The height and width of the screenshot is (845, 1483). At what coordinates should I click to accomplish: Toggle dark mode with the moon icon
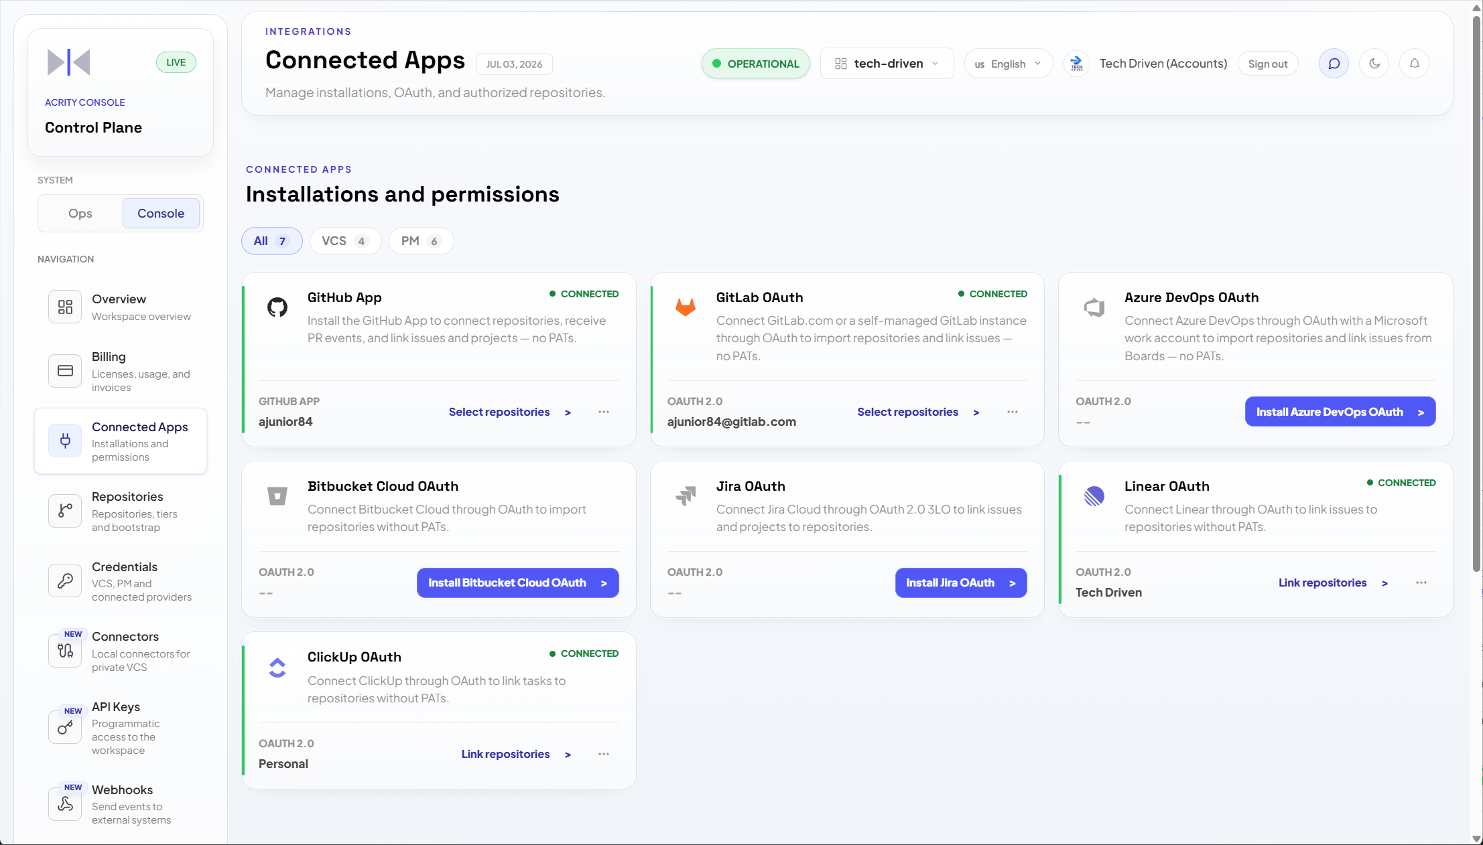[1374, 64]
